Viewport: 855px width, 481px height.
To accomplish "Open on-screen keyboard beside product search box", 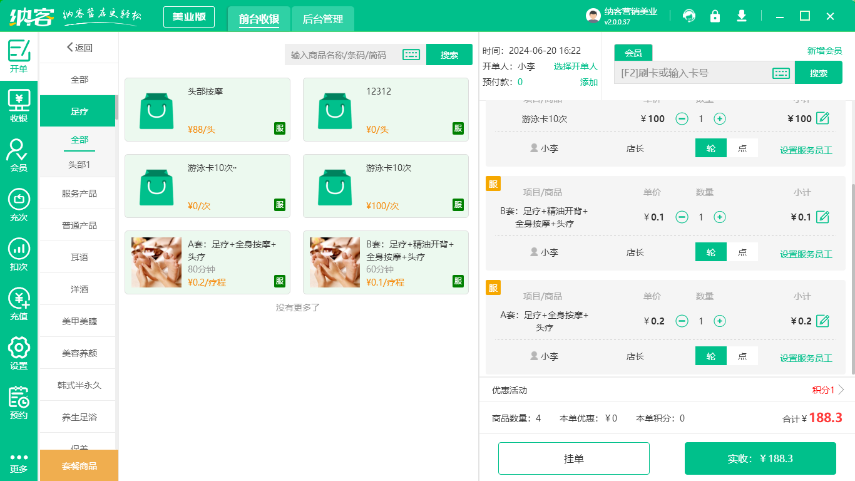I will click(411, 54).
